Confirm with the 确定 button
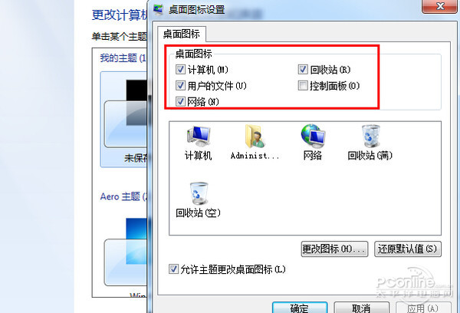The image size is (460, 313). point(300,308)
